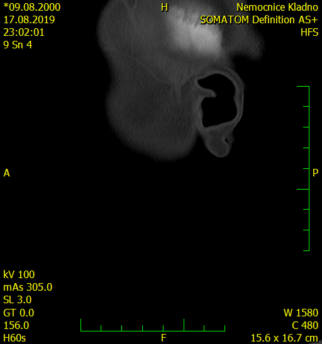Click the P posterior orientation marker
This screenshot has height=344, width=322.
(315, 173)
